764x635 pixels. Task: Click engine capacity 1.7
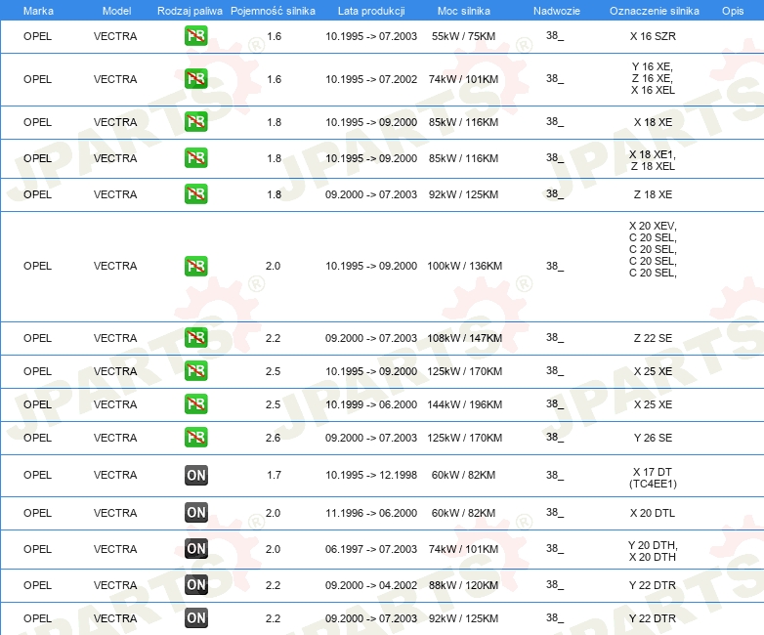click(274, 475)
